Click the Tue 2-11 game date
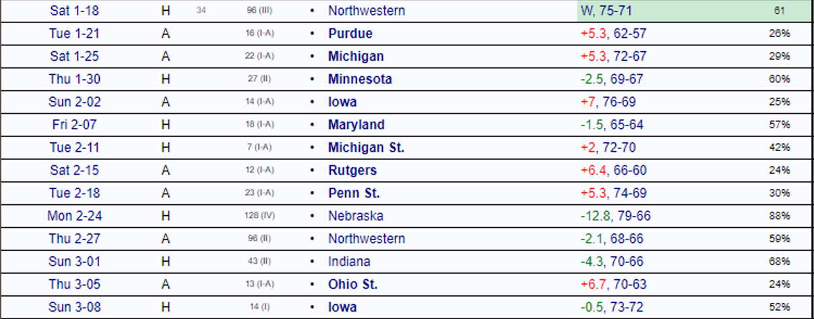Screen dimensions: 814x319 coord(74,148)
